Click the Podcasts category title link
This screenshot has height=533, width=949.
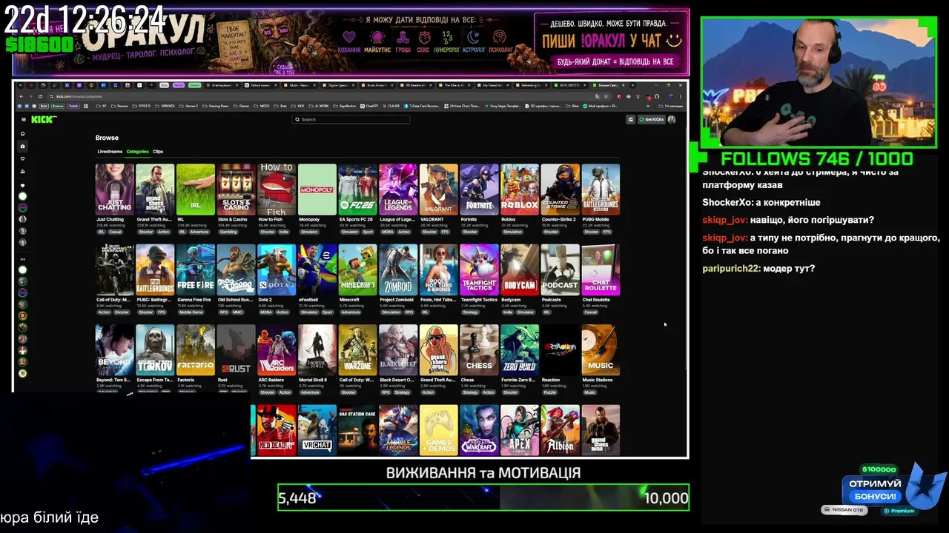pyautogui.click(x=551, y=300)
